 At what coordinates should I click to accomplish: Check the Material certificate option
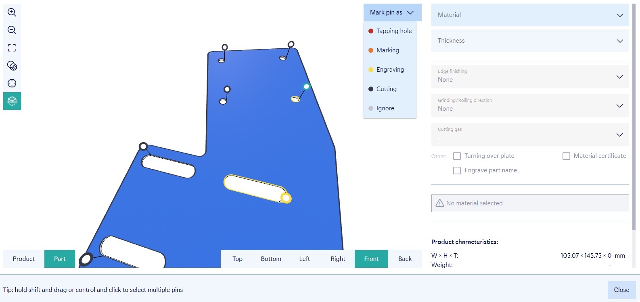click(566, 156)
